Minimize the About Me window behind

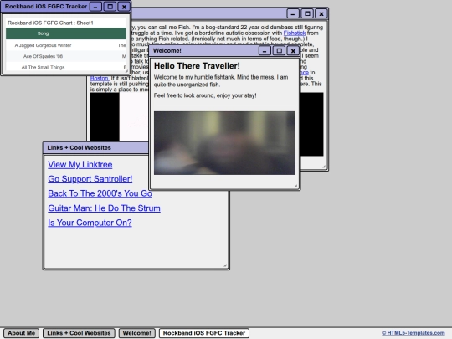(x=293, y=13)
